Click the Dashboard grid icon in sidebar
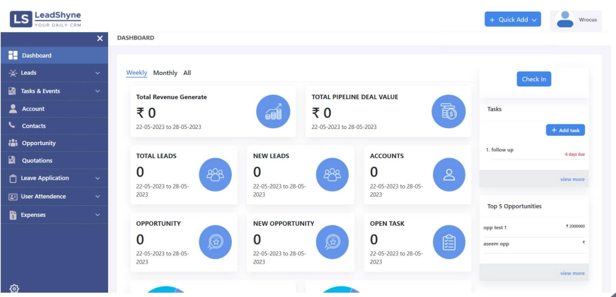The image size is (616, 297). [x=13, y=55]
